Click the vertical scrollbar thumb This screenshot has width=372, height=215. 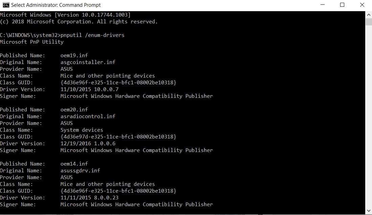(x=368, y=22)
